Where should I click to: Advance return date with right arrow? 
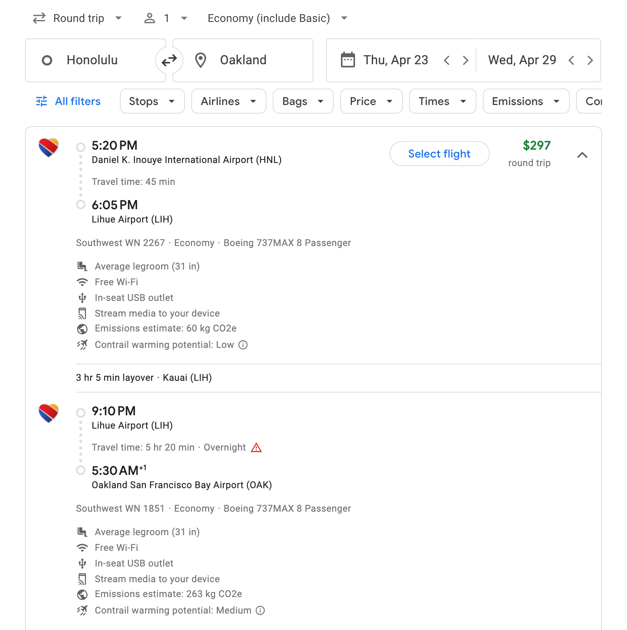tap(590, 60)
